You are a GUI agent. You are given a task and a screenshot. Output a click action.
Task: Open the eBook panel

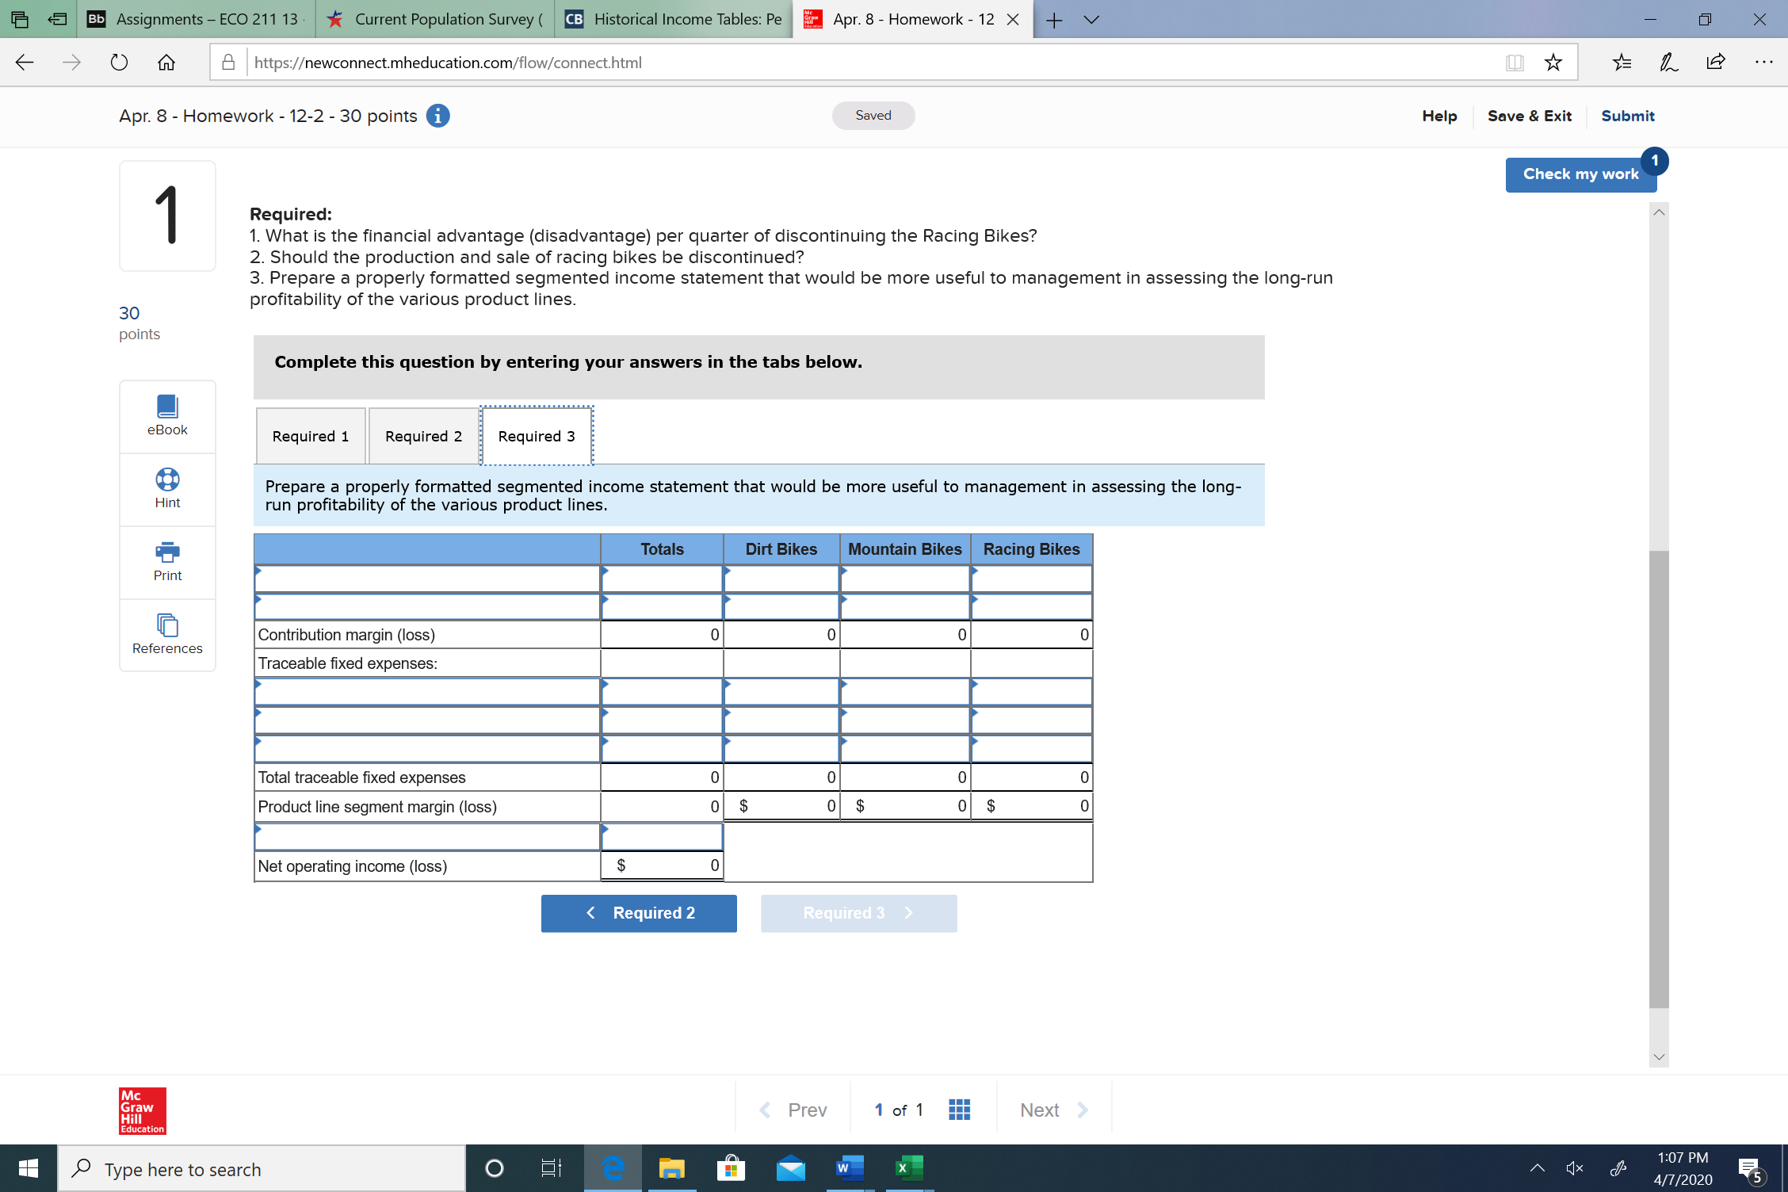pyautogui.click(x=166, y=416)
